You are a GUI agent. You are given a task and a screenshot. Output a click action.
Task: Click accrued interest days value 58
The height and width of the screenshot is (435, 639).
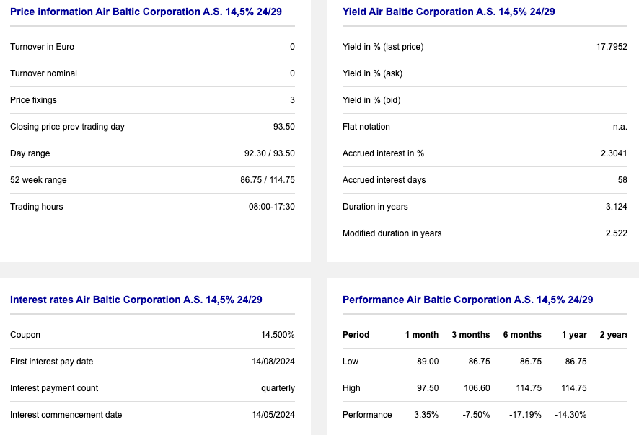(622, 180)
